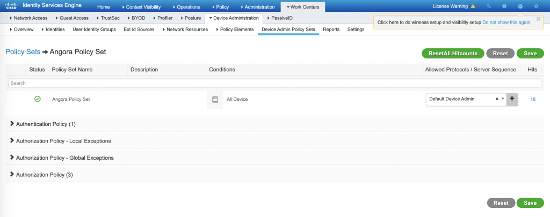Click the Policy Set Name column header
Viewport: 550px width, 217px height.
73,69
